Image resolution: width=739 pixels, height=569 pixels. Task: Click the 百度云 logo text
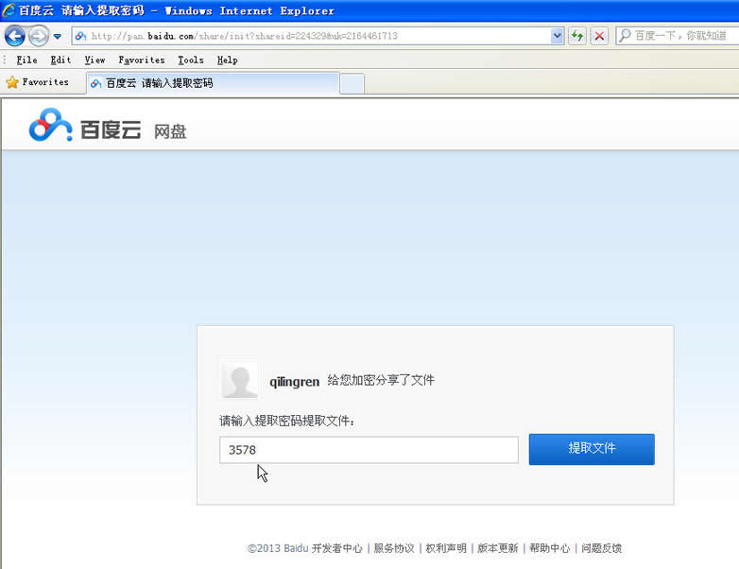(x=111, y=129)
